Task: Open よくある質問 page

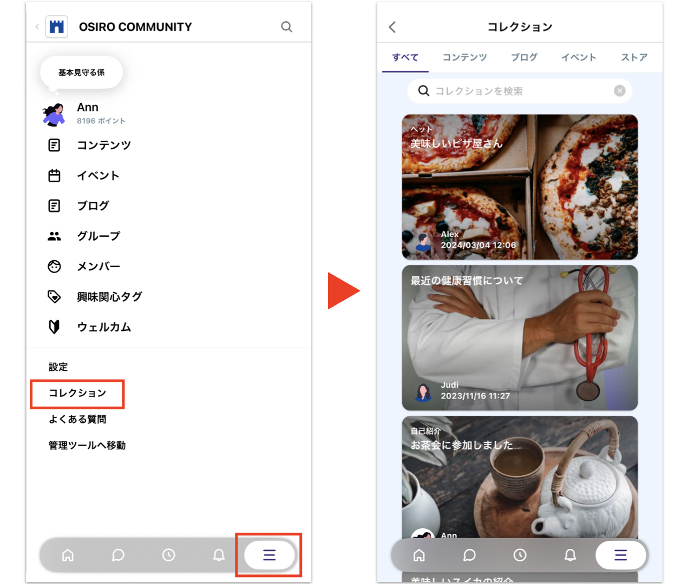Action: [x=77, y=419]
